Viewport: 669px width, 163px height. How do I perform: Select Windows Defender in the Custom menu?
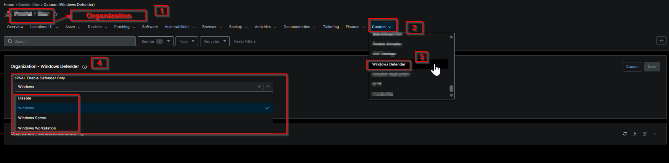tap(409, 64)
